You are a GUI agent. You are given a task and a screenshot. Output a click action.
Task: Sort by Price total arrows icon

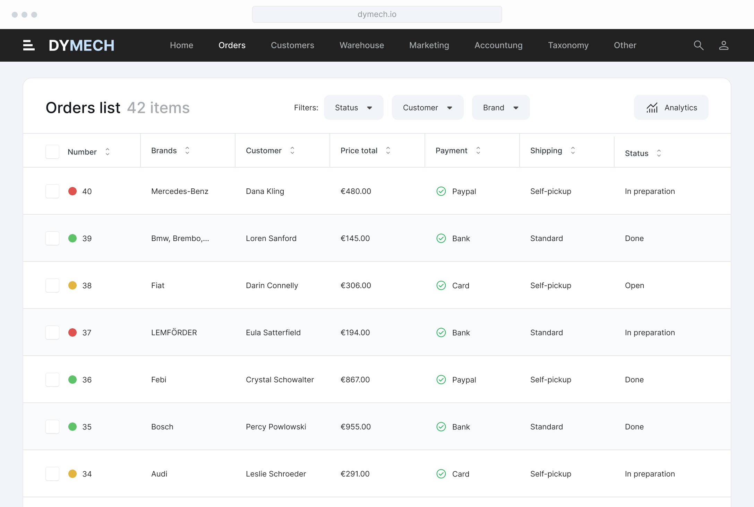click(x=388, y=150)
